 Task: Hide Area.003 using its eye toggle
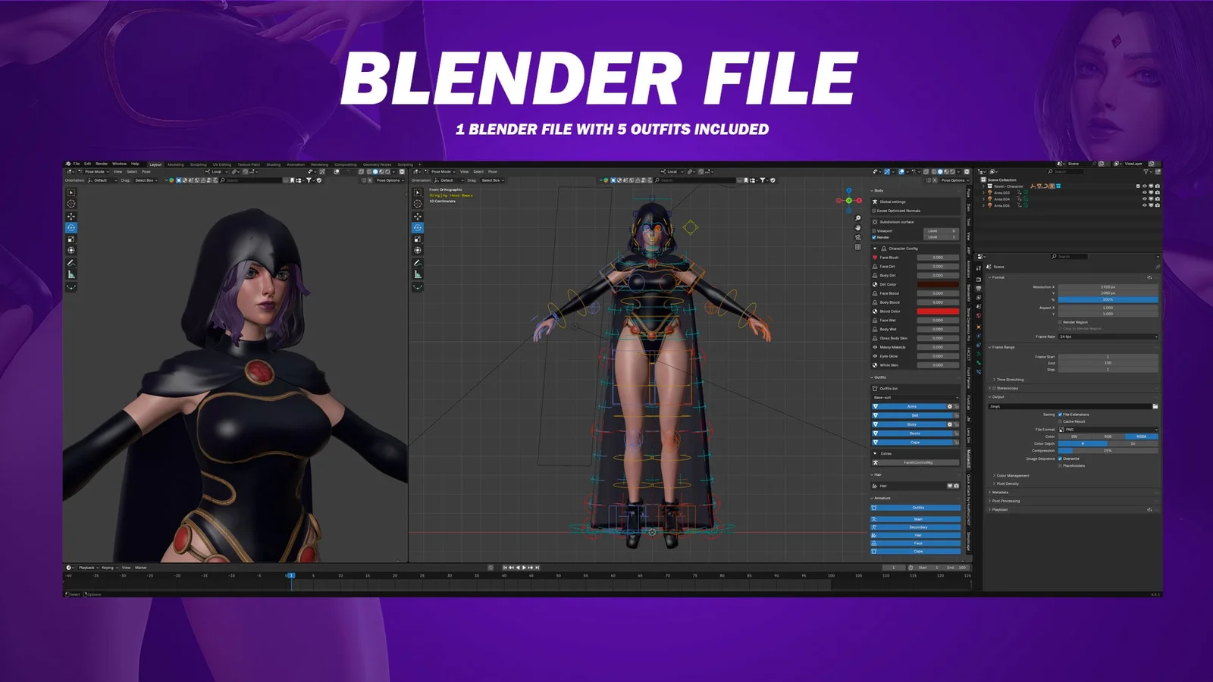click(1145, 192)
